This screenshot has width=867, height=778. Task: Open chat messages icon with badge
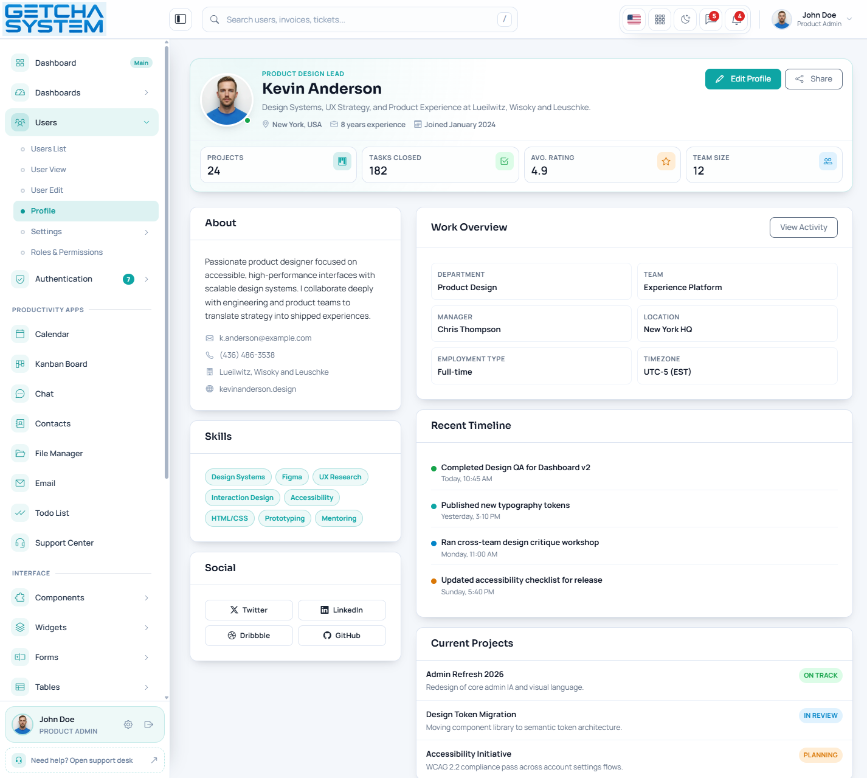[x=711, y=19]
